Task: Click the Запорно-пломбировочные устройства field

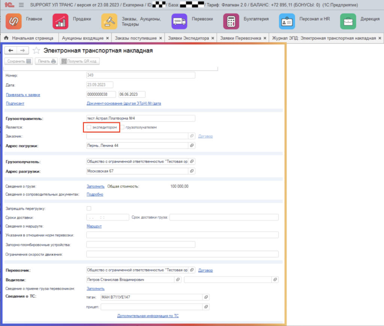Action: (x=141, y=245)
